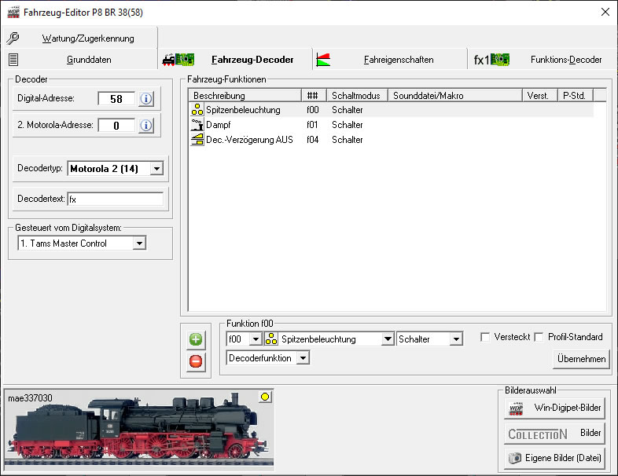Click the Dampf steam icon in the list
This screenshot has width=618, height=476.
197,125
